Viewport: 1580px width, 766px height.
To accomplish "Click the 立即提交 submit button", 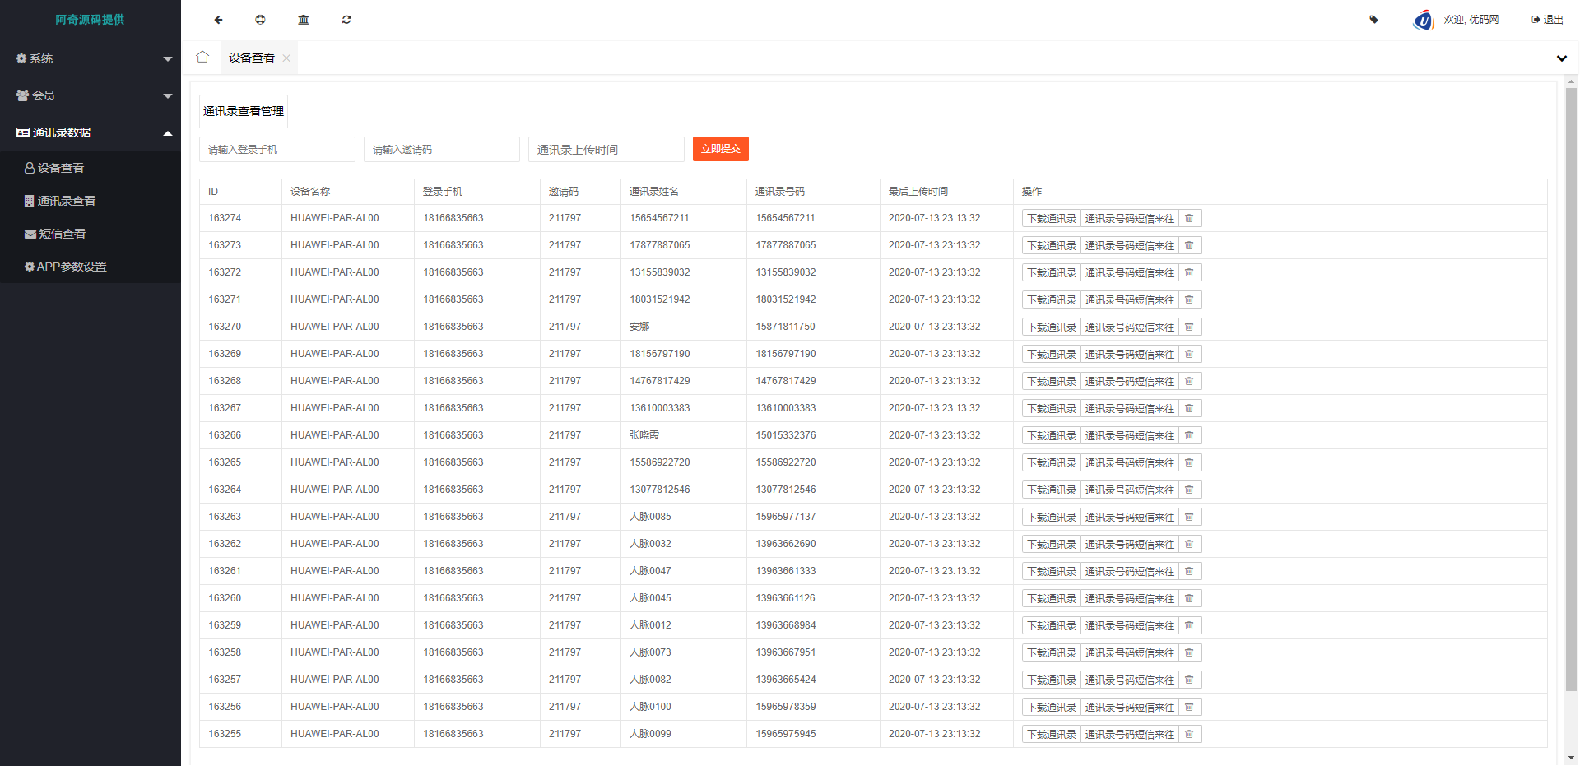I will click(720, 149).
